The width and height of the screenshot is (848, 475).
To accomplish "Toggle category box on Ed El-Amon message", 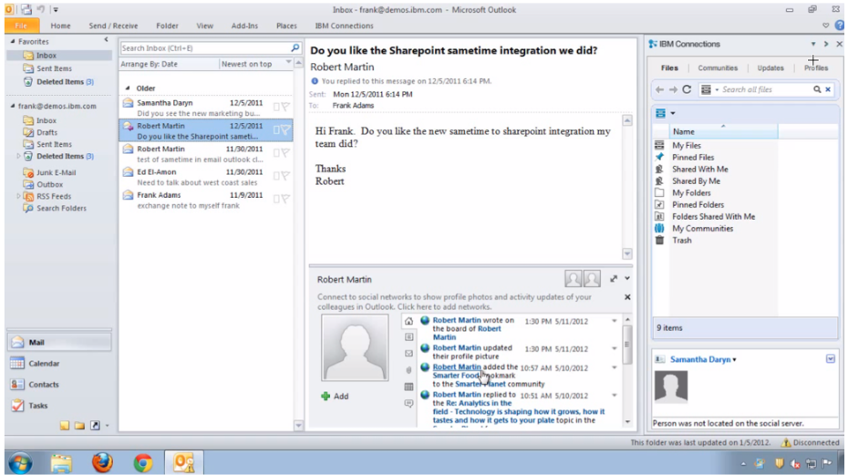I will point(276,176).
